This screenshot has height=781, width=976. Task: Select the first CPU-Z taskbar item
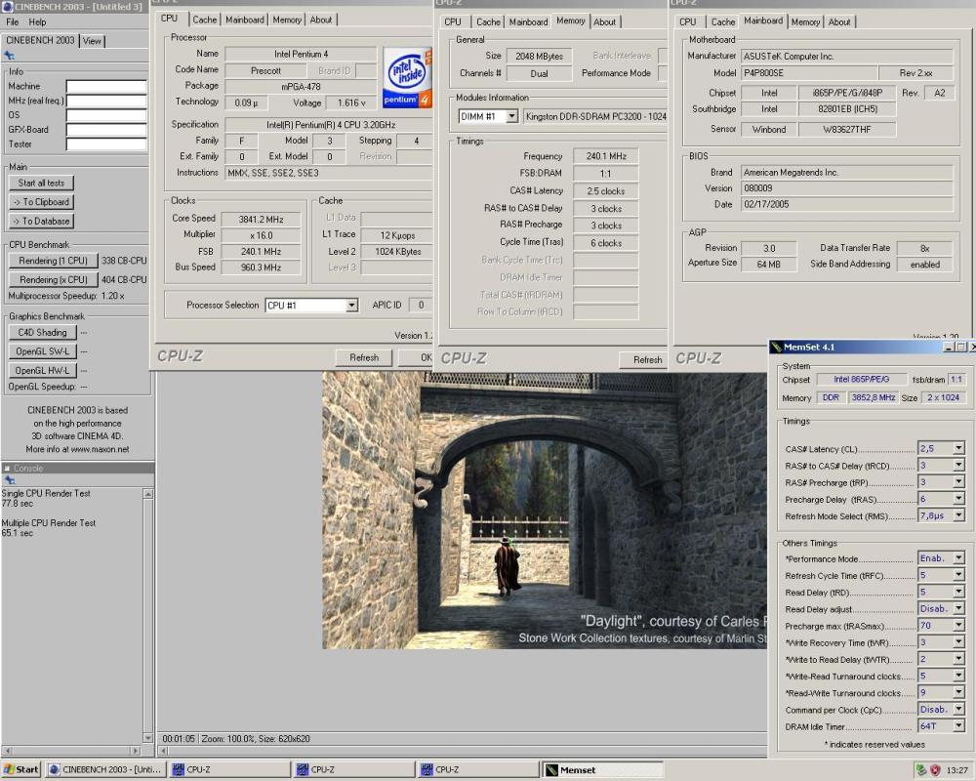[x=229, y=770]
